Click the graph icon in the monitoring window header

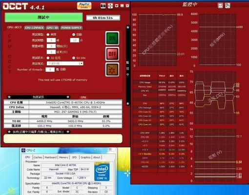pos(220,6)
